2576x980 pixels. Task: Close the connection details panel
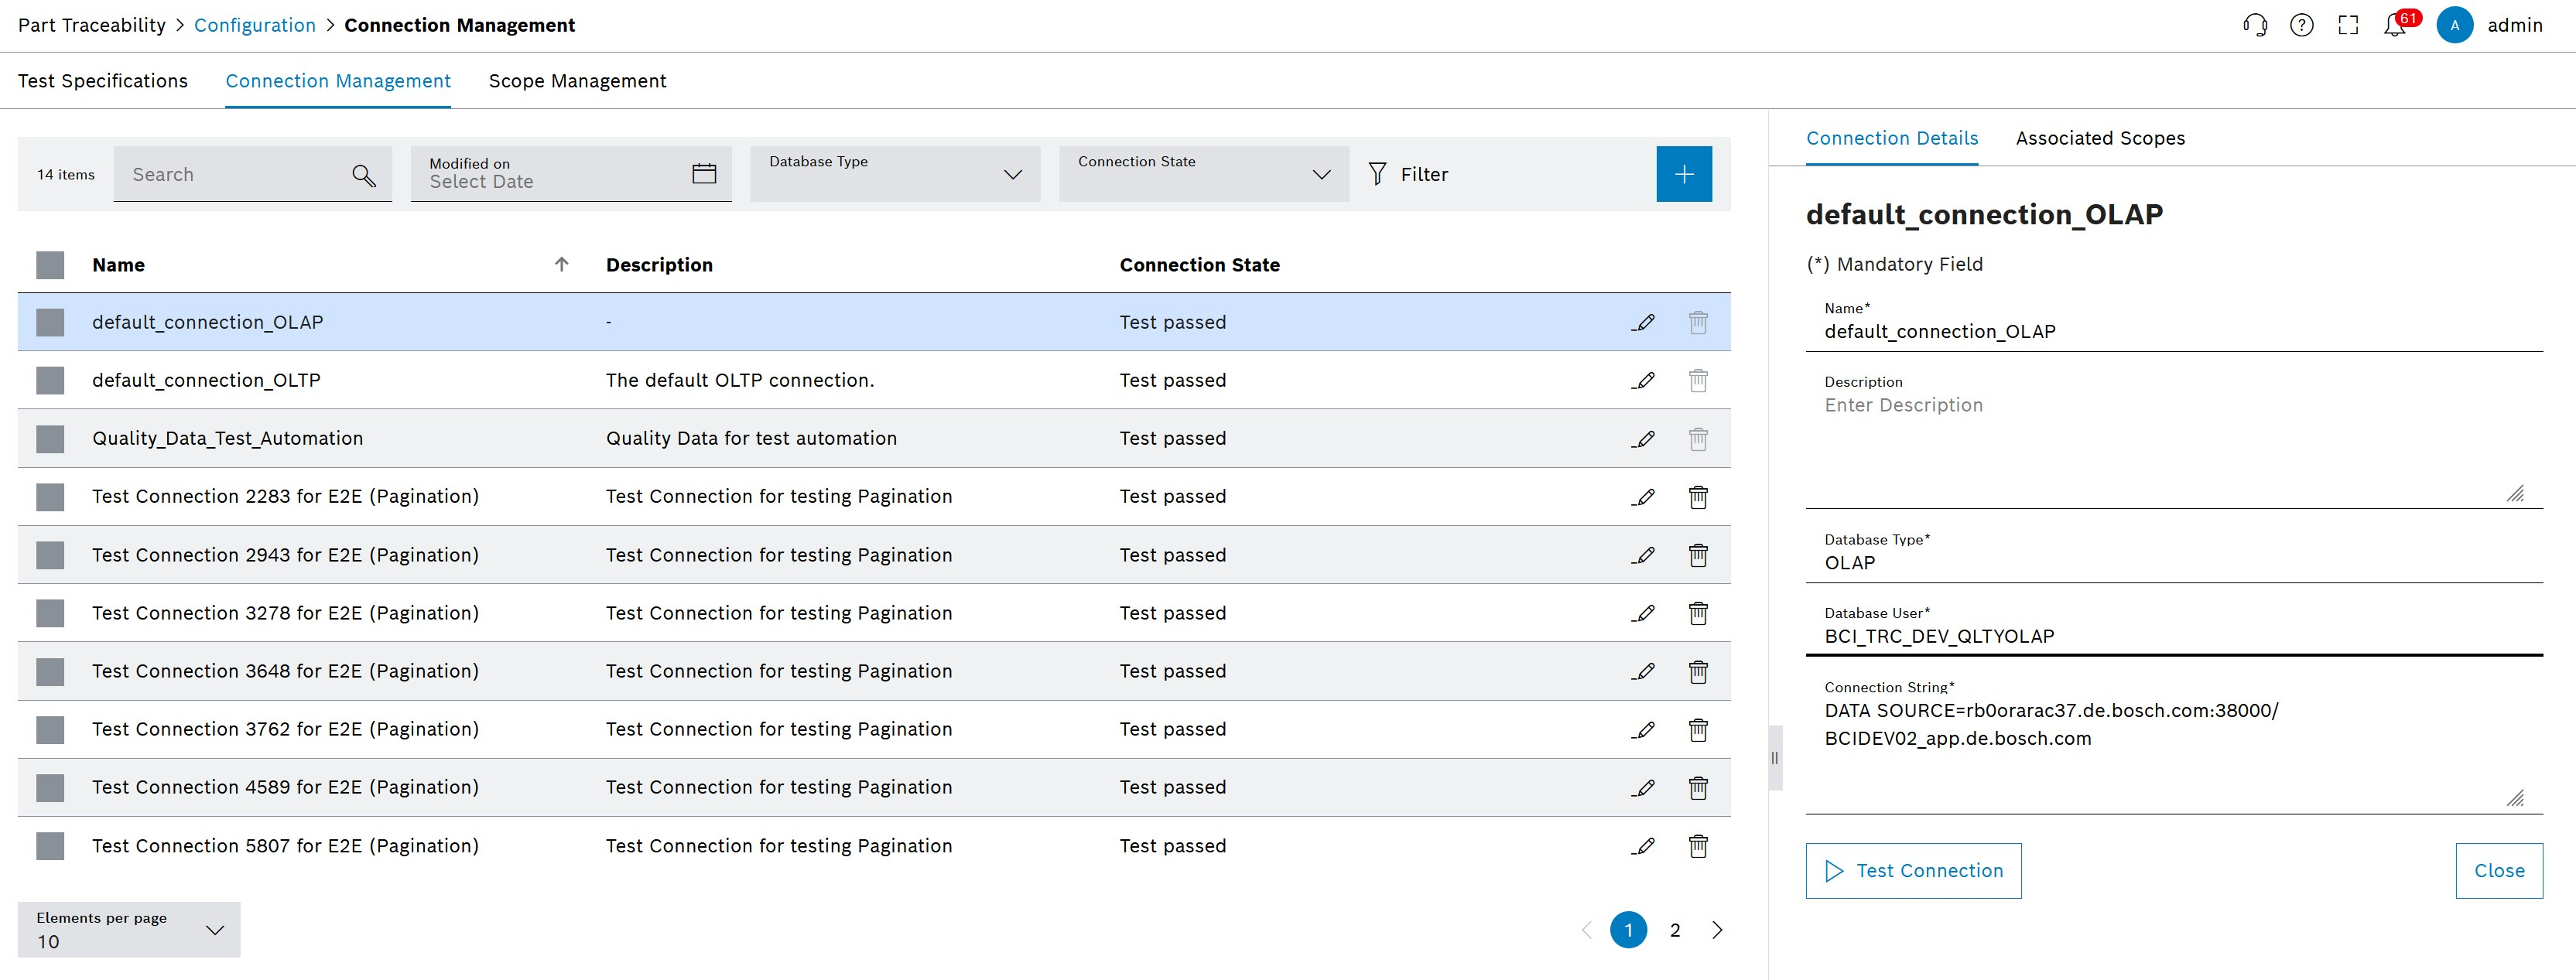point(2499,871)
